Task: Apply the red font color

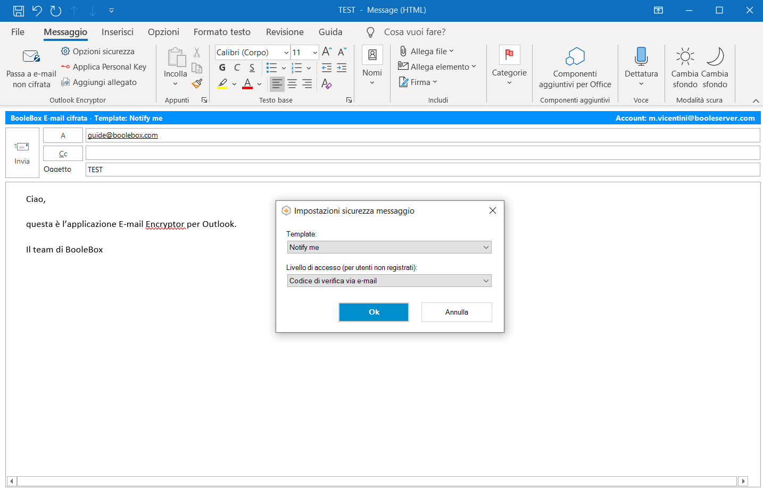Action: pyautogui.click(x=247, y=83)
